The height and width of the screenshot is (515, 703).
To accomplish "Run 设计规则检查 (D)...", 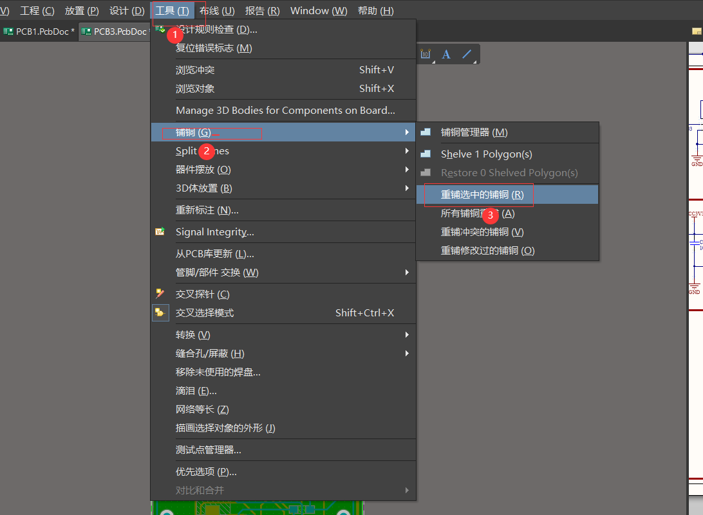I will pos(283,30).
